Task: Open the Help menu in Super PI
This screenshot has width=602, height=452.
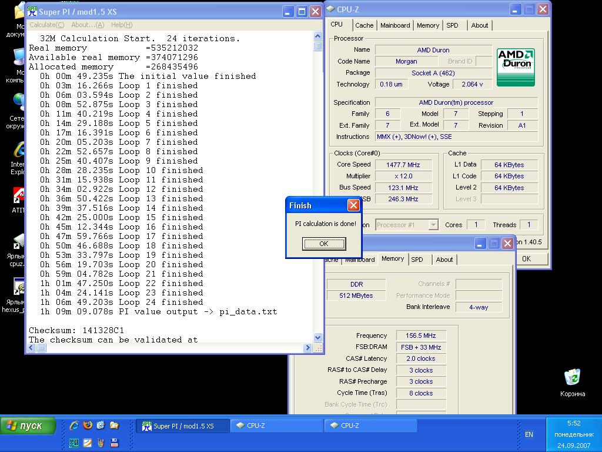Action: pos(122,25)
